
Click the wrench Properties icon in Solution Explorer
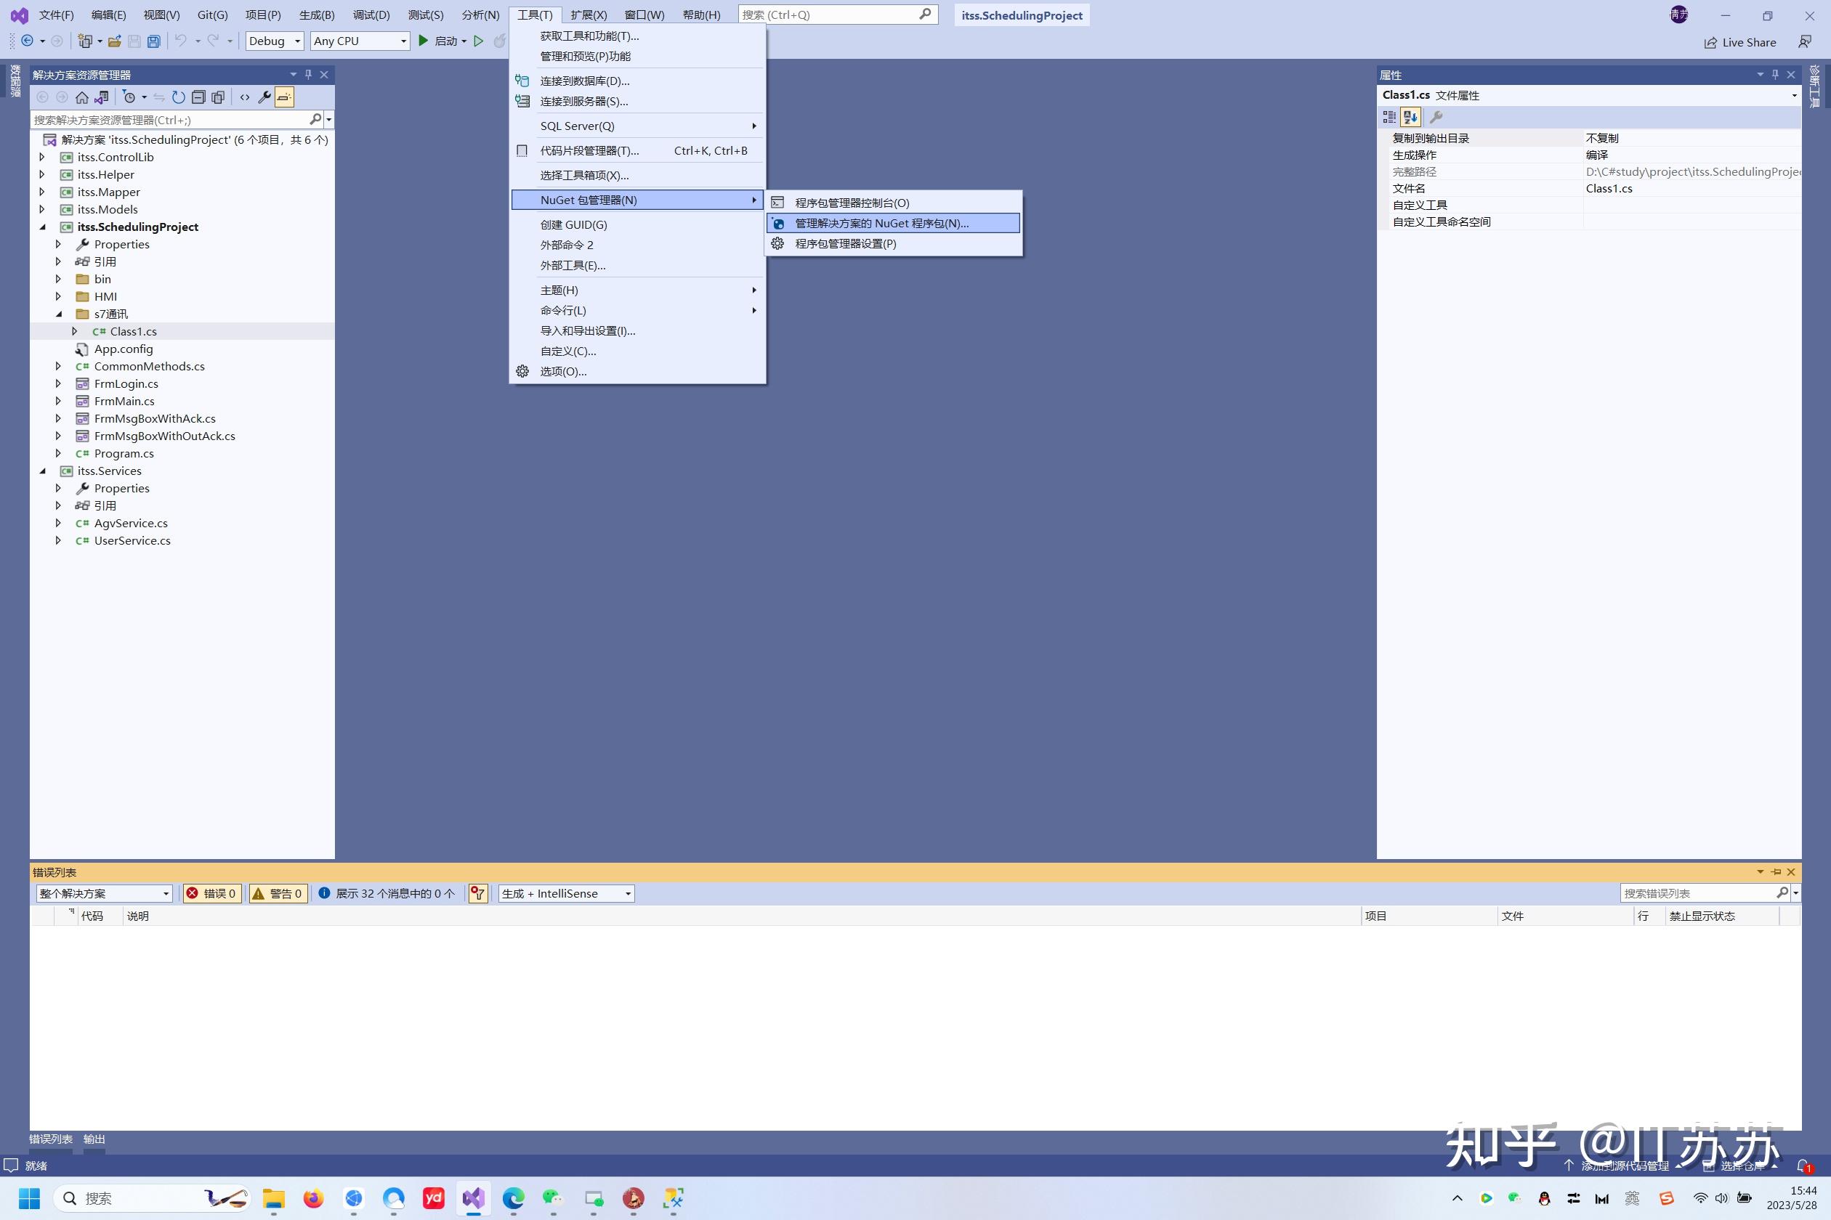click(264, 97)
